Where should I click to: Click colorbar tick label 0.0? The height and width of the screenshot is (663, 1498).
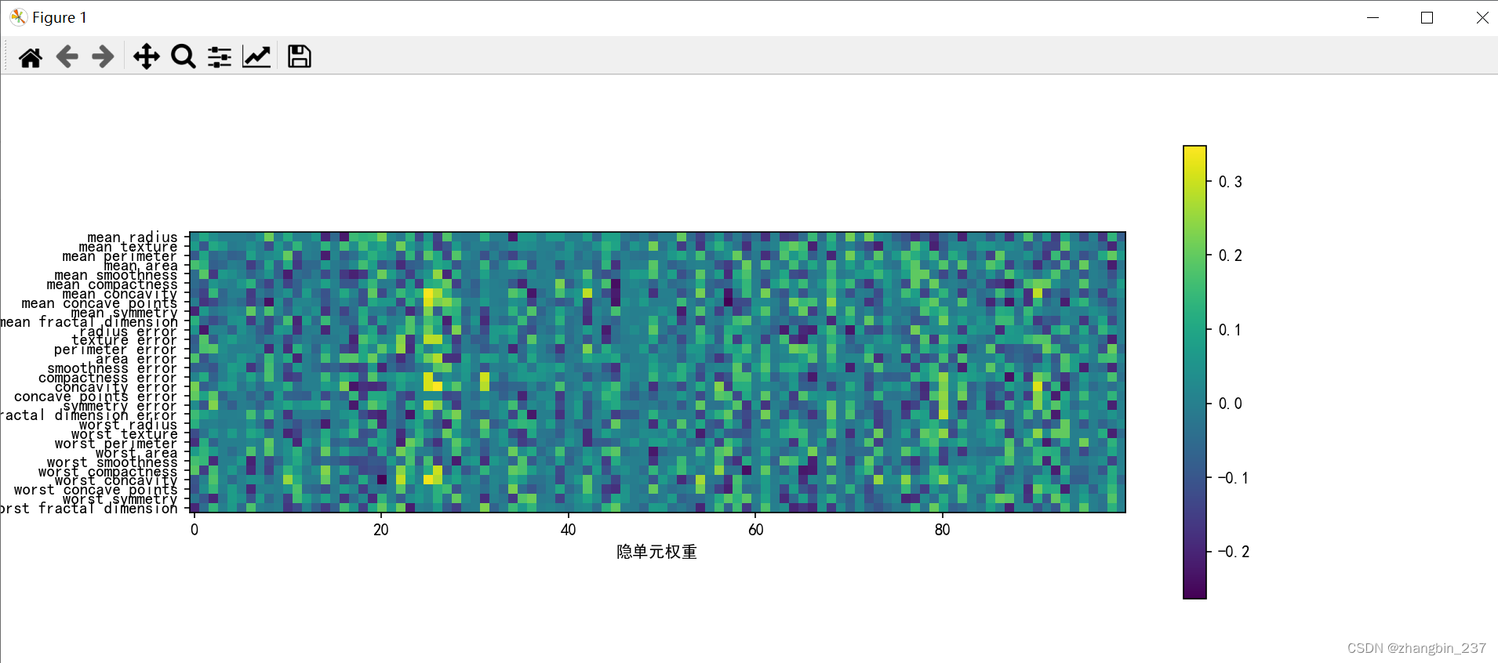1231,404
